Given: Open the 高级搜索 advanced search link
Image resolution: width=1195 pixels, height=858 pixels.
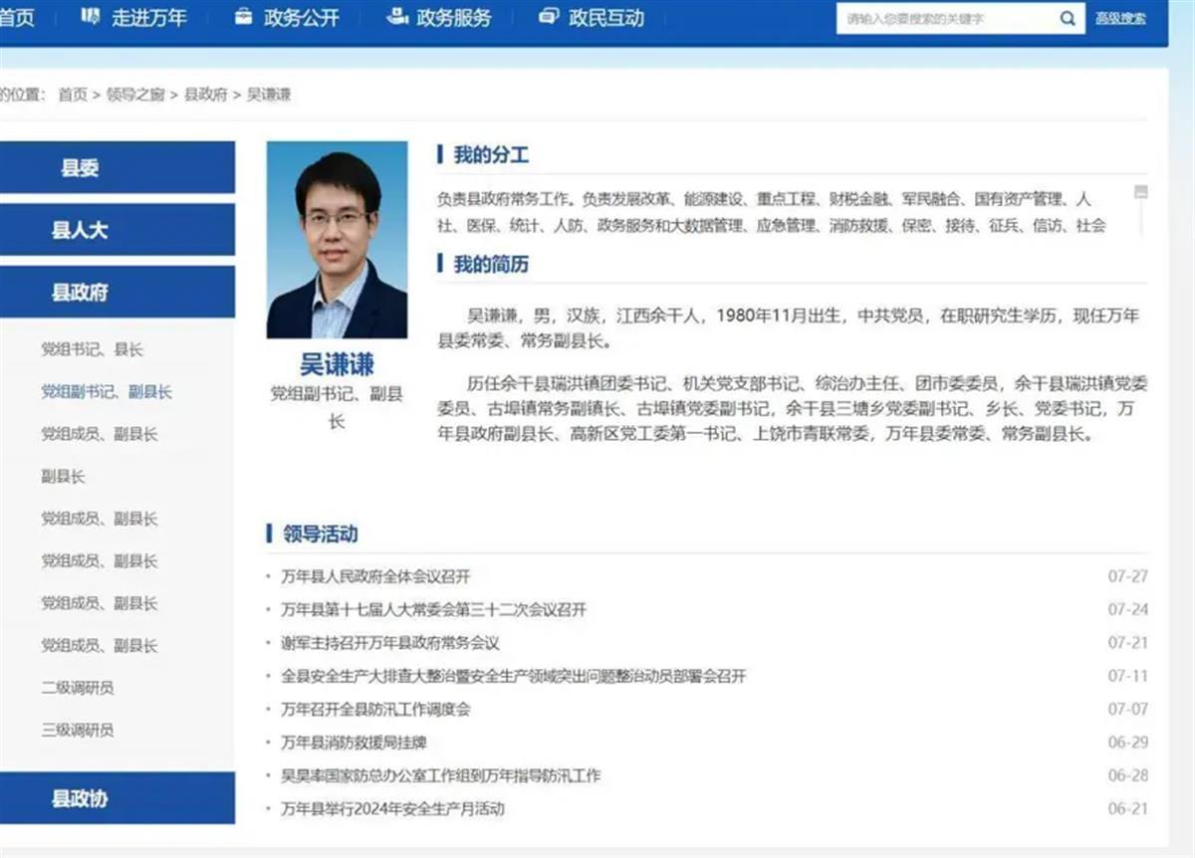Looking at the screenshot, I should pyautogui.click(x=1119, y=17).
